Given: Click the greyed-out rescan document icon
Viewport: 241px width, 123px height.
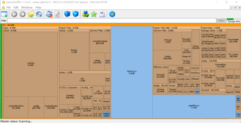Looking at the screenshot, I should (x=57, y=14).
